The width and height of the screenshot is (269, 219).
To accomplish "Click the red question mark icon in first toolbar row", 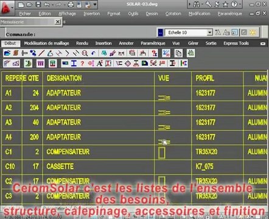I will coord(155,54).
